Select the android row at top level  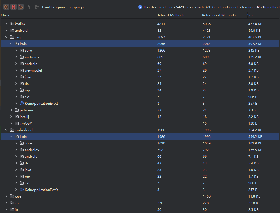click(x=21, y=30)
